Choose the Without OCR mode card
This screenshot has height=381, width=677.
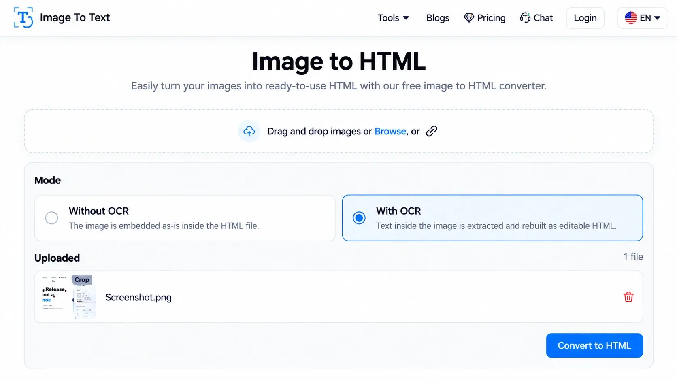coord(185,218)
